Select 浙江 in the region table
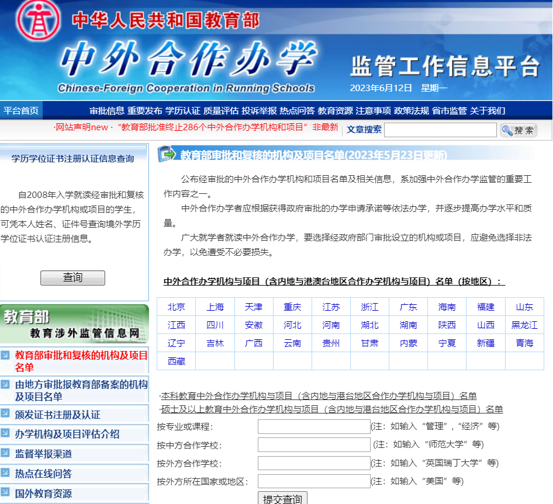This screenshot has width=553, height=504. [x=369, y=307]
